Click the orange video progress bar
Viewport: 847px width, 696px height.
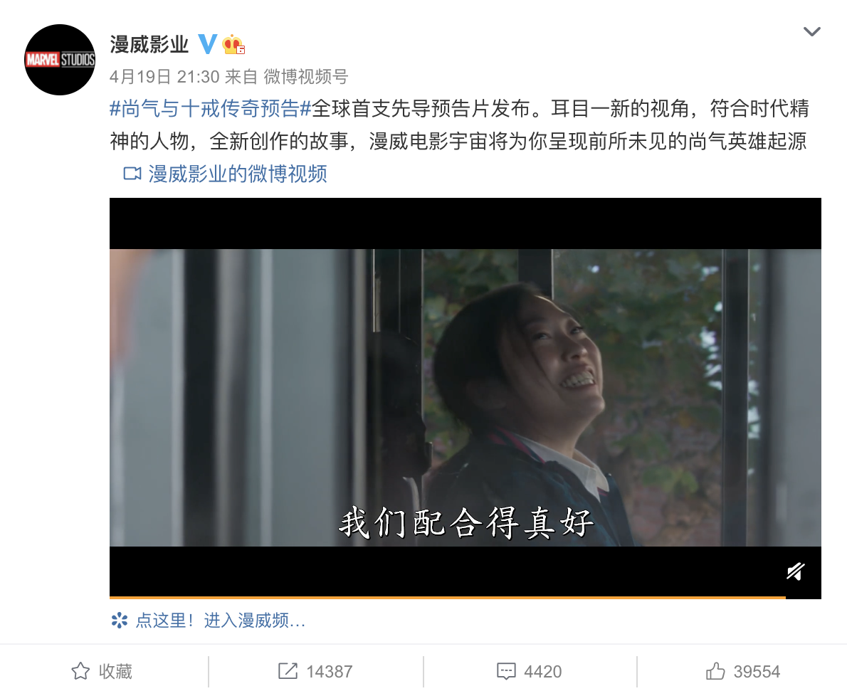click(x=447, y=597)
